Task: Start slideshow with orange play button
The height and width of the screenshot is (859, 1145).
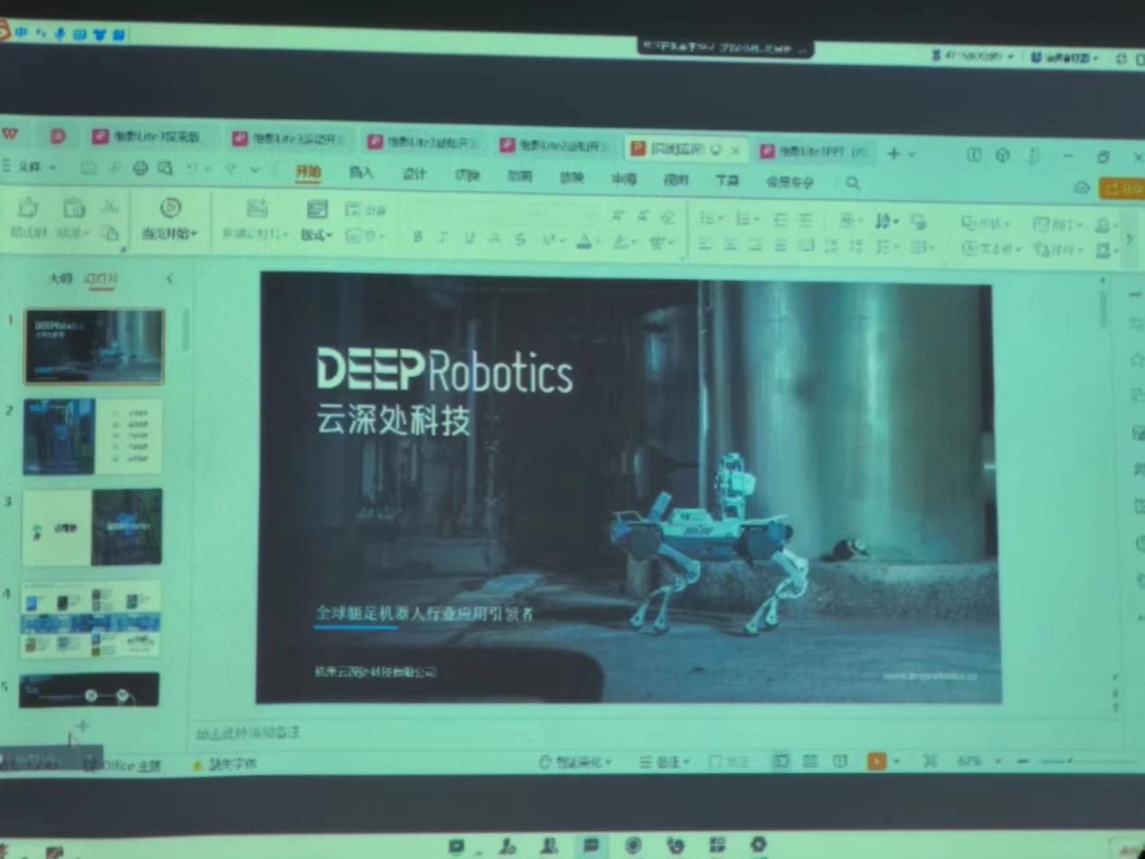Action: tap(876, 761)
